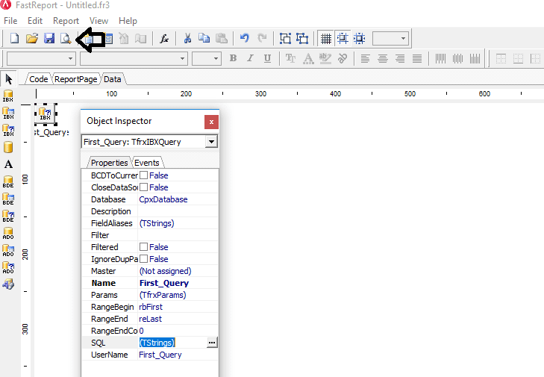Open the font name dropdown
Image resolution: width=544 pixels, height=377 pixels.
[182, 58]
